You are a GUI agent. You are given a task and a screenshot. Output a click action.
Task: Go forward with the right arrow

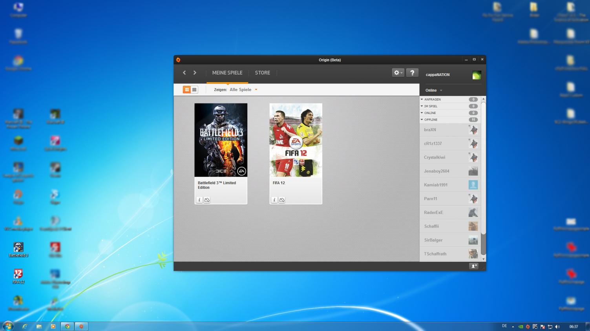coord(195,72)
